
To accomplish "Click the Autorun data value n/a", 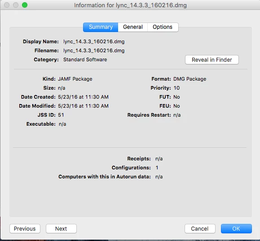I will [159, 177].
